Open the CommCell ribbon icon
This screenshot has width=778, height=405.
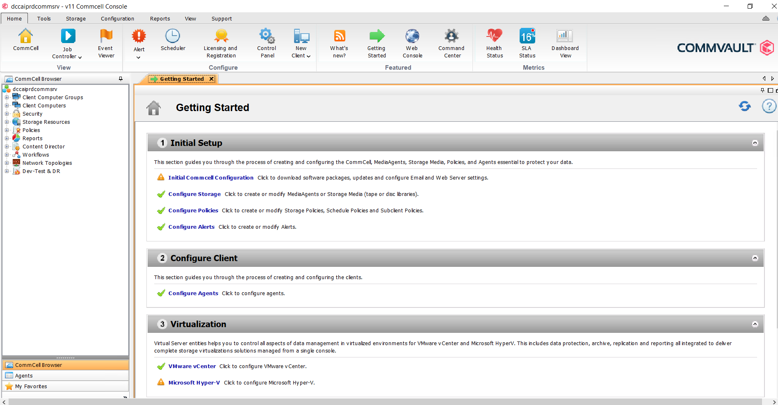click(25, 40)
